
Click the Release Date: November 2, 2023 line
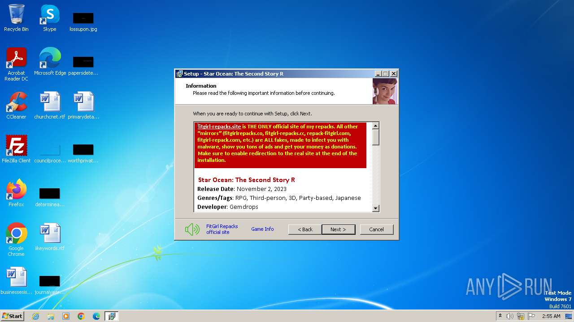[x=242, y=189]
